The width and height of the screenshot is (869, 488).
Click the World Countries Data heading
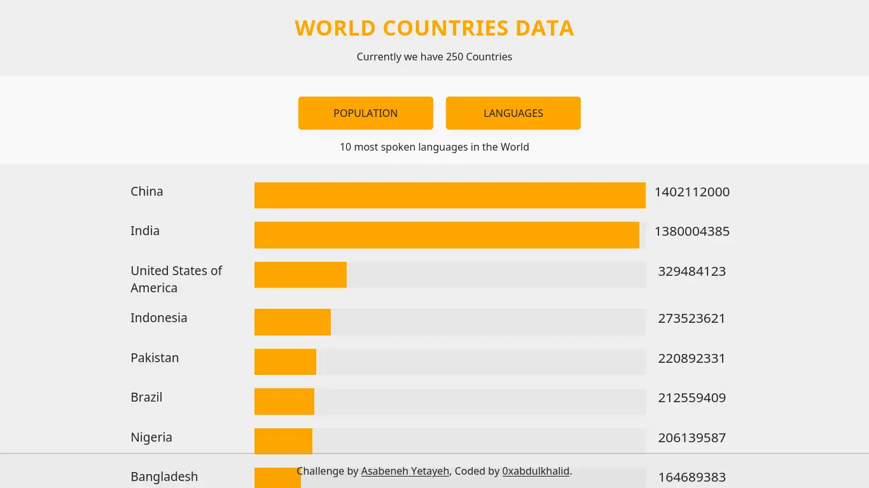click(434, 29)
